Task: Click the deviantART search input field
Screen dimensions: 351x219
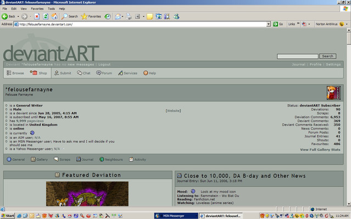Action: 298,56
